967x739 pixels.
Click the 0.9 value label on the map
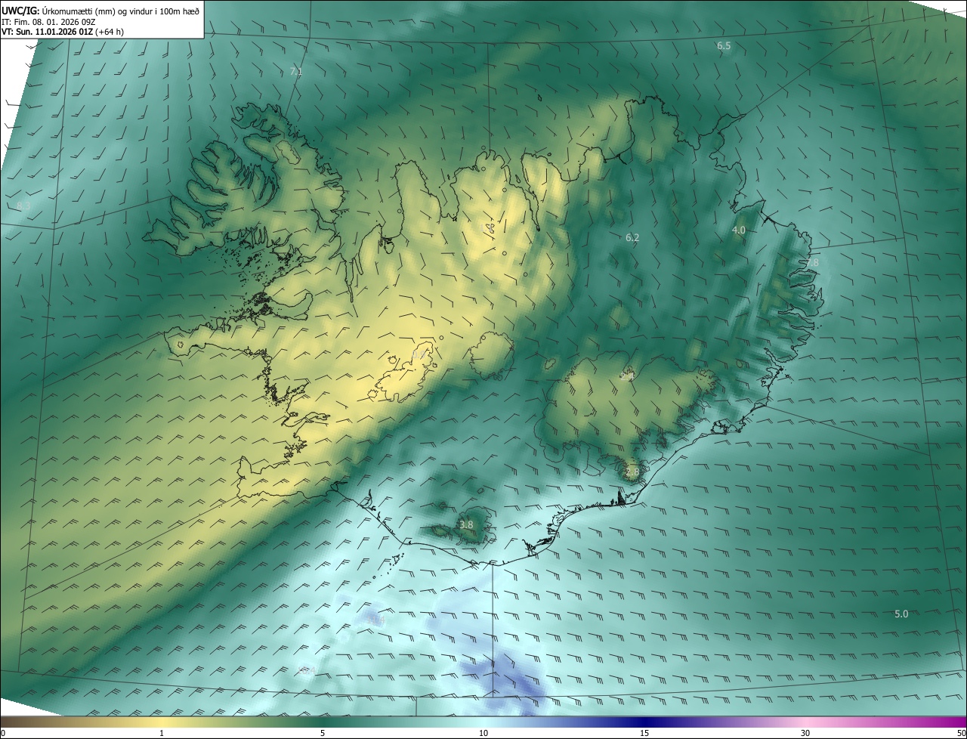[419, 354]
